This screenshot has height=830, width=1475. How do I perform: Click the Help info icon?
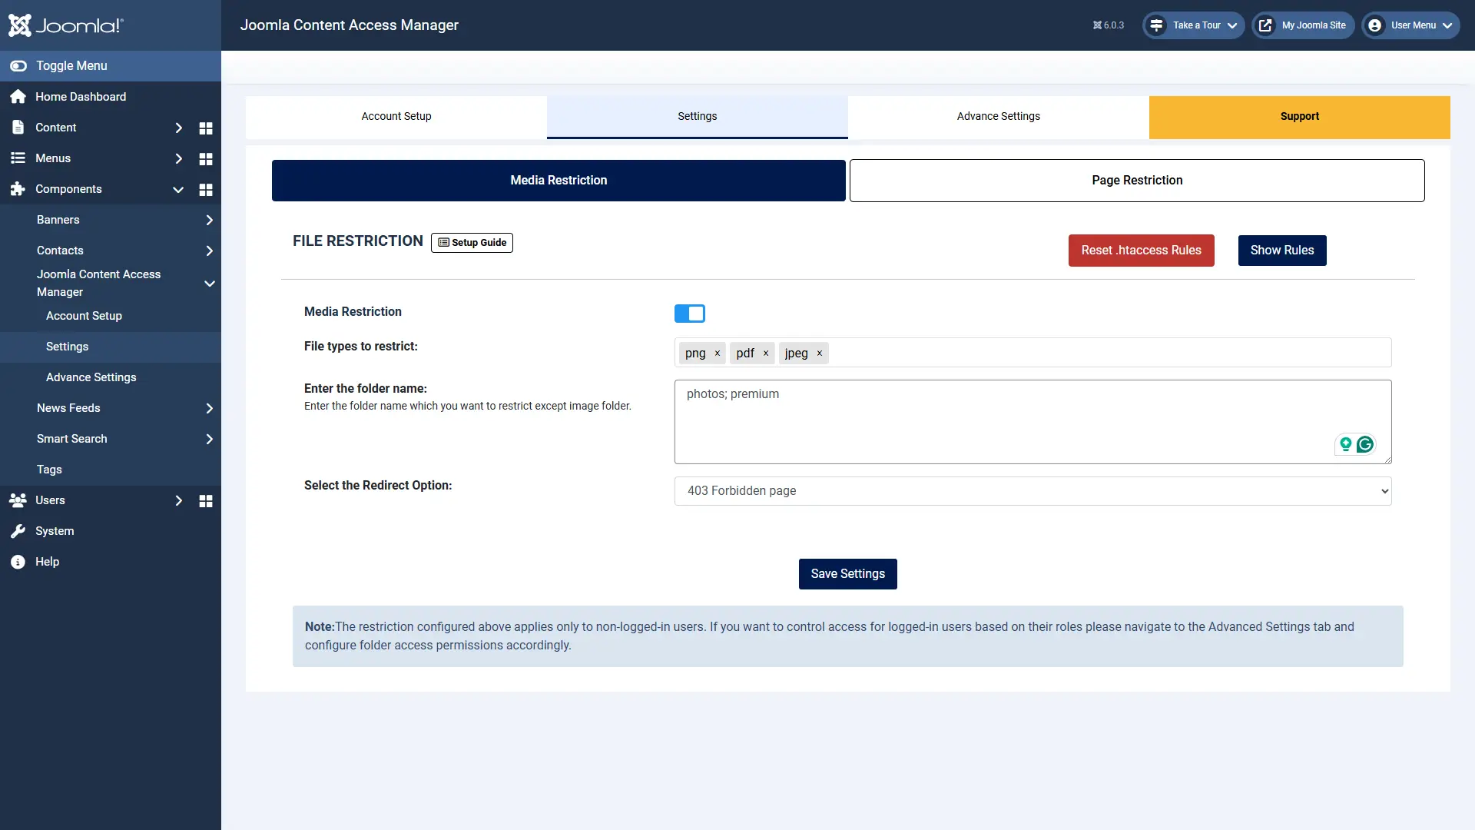18,562
